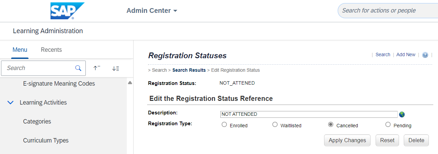The image size is (438, 154).
Task: Click the globe icon beside Description
Action: pos(402,114)
